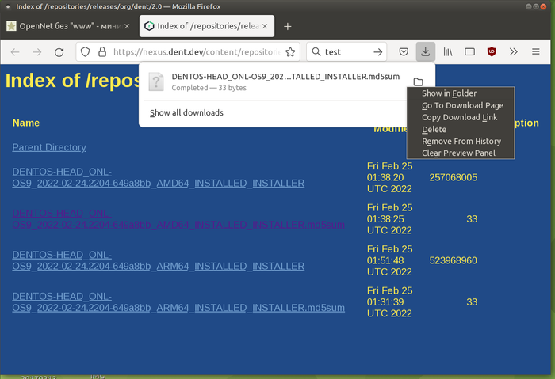
Task: Go back with the back arrow
Action: 15,52
